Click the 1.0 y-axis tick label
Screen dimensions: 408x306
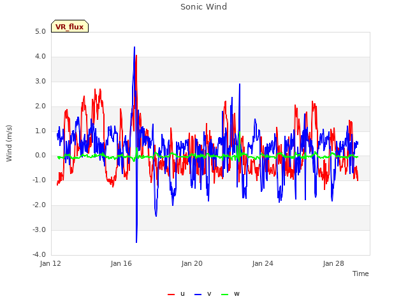(x=40, y=131)
